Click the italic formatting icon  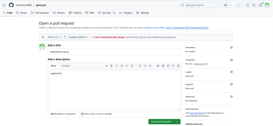tap(117, 66)
